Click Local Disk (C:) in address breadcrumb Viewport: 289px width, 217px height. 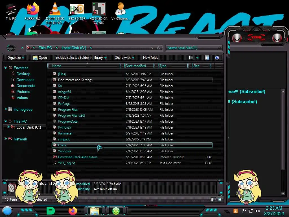(x=74, y=48)
